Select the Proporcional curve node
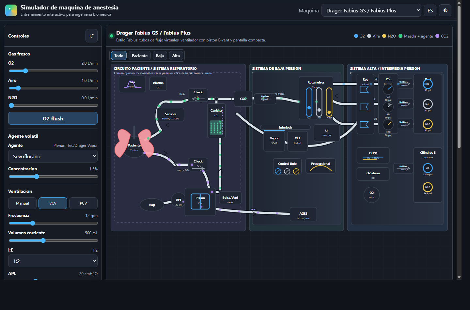Image resolution: width=470 pixels, height=310 pixels. pos(321,166)
